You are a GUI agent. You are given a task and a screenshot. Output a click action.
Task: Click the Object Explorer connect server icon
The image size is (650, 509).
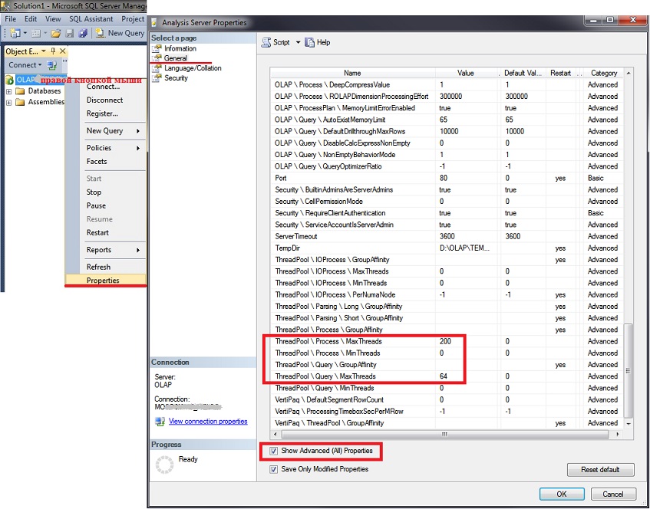[x=52, y=65]
